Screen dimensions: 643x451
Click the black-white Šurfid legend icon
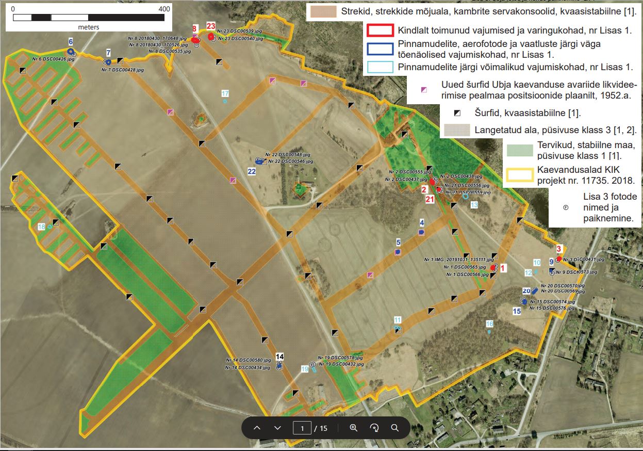pos(456,114)
